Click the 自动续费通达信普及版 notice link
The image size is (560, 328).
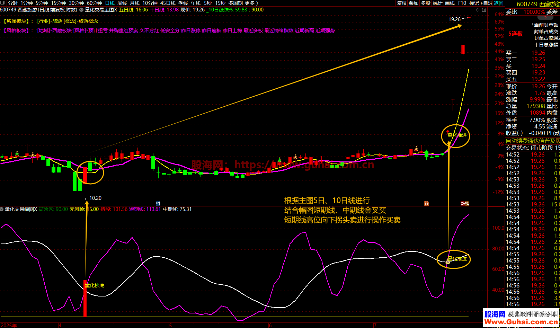(x=533, y=141)
